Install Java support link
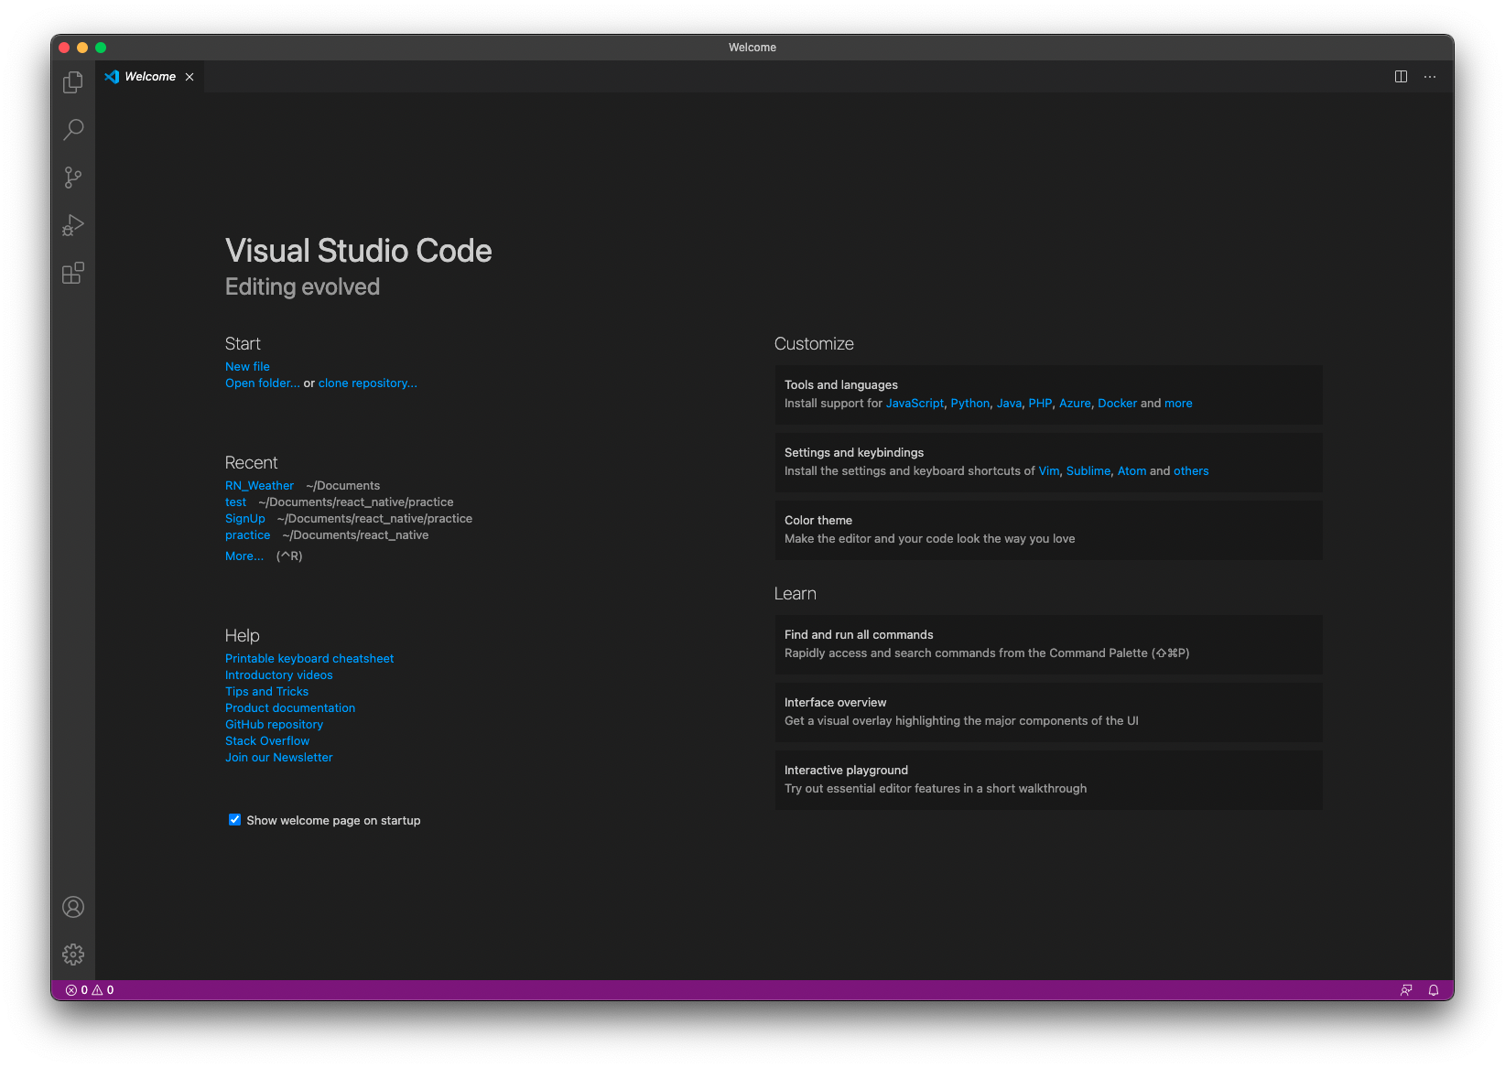 tap(1009, 404)
